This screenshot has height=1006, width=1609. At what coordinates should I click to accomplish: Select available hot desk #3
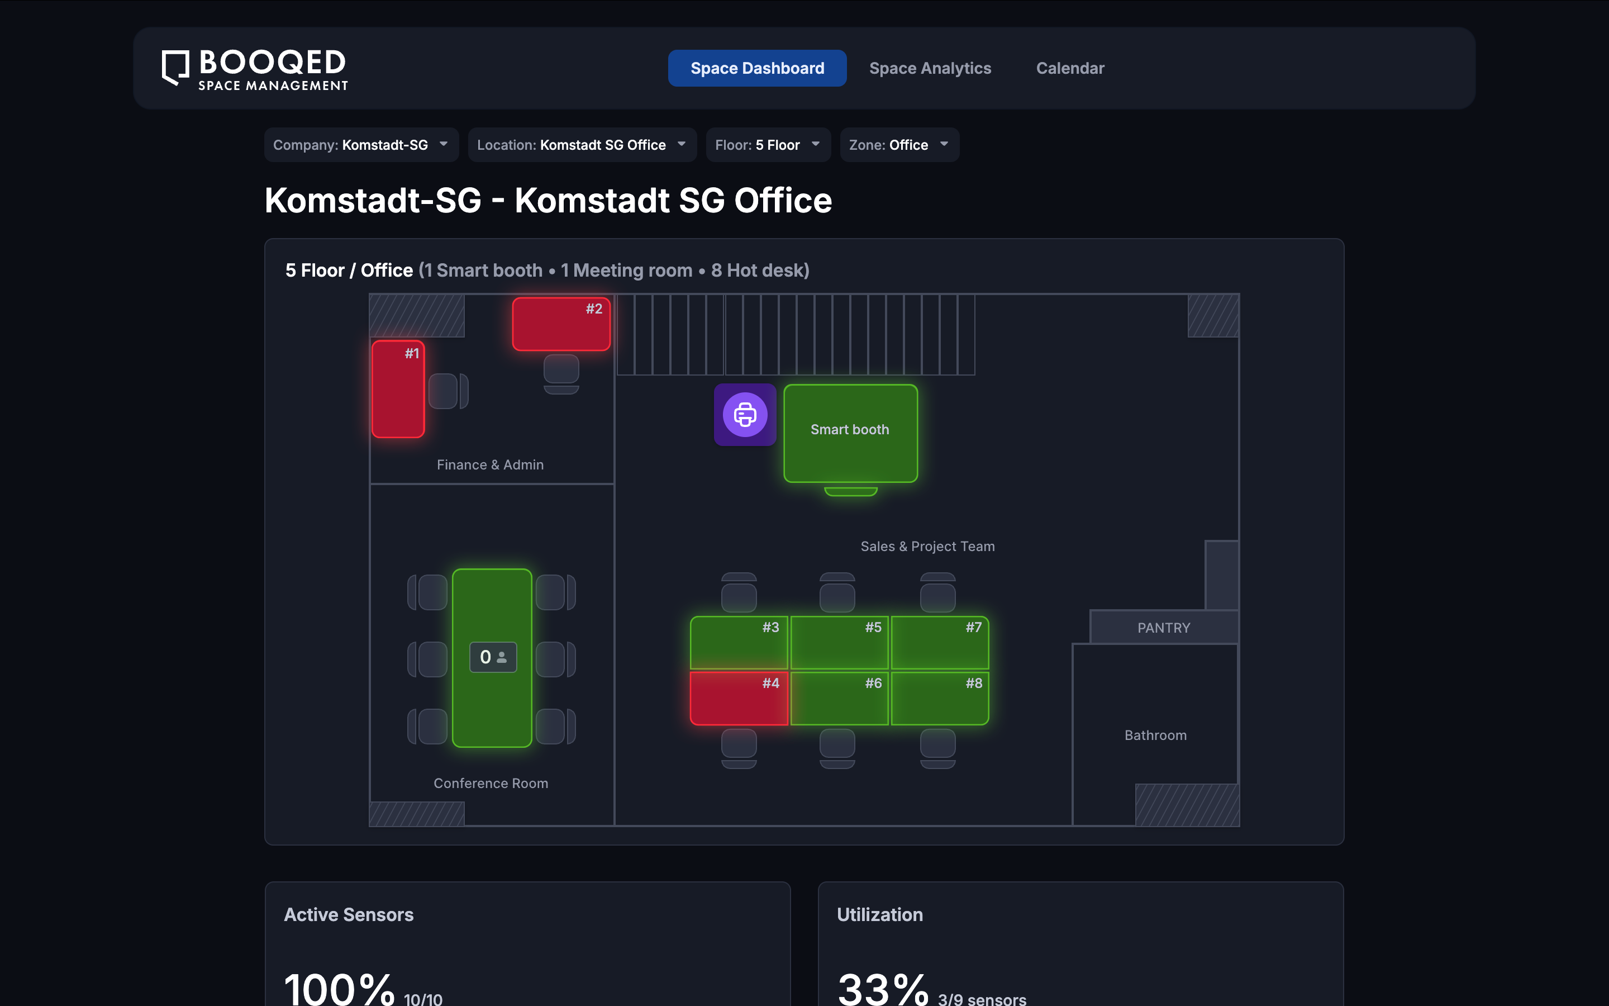tap(739, 642)
